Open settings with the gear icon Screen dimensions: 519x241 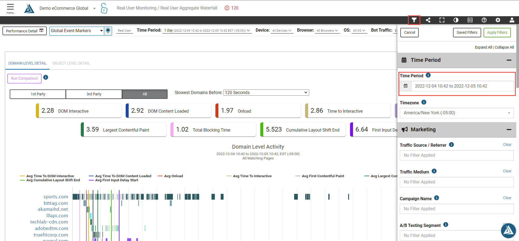498,20
